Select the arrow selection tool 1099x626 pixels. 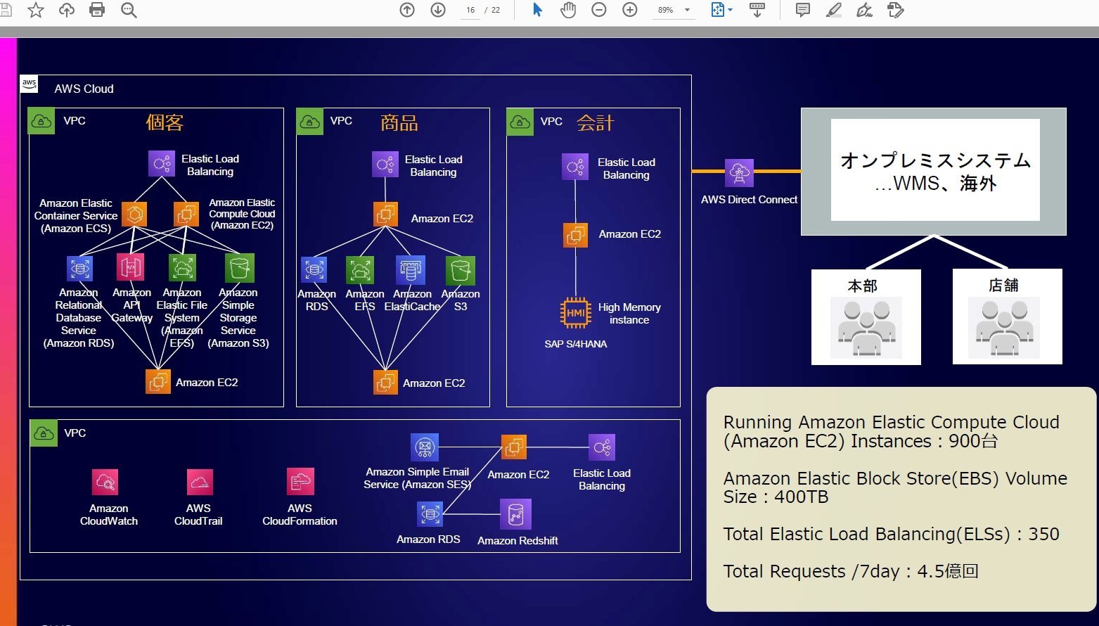[x=537, y=10]
